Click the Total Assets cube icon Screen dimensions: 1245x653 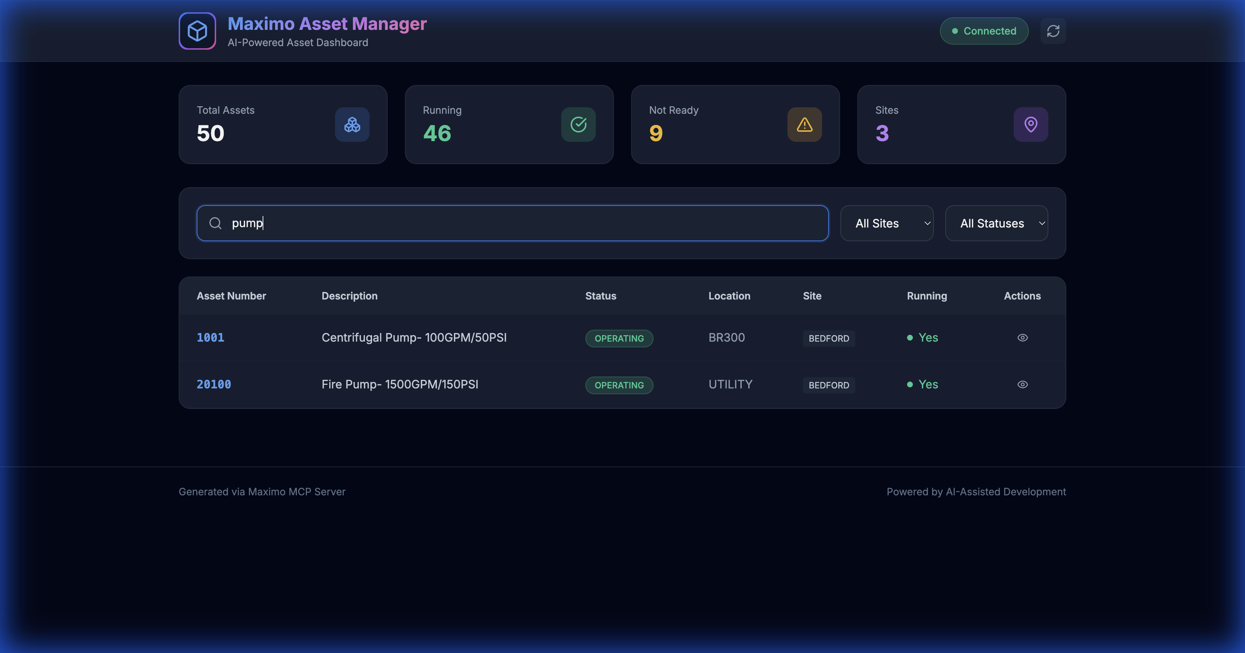[352, 124]
